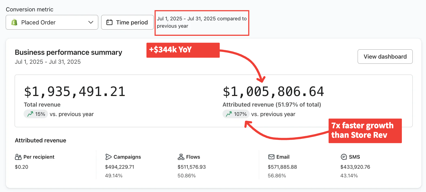This screenshot has height=192, width=426.
Task: Click the summary date range Jul 1, 2025 - Jul 31, 2025
Action: pos(48,62)
